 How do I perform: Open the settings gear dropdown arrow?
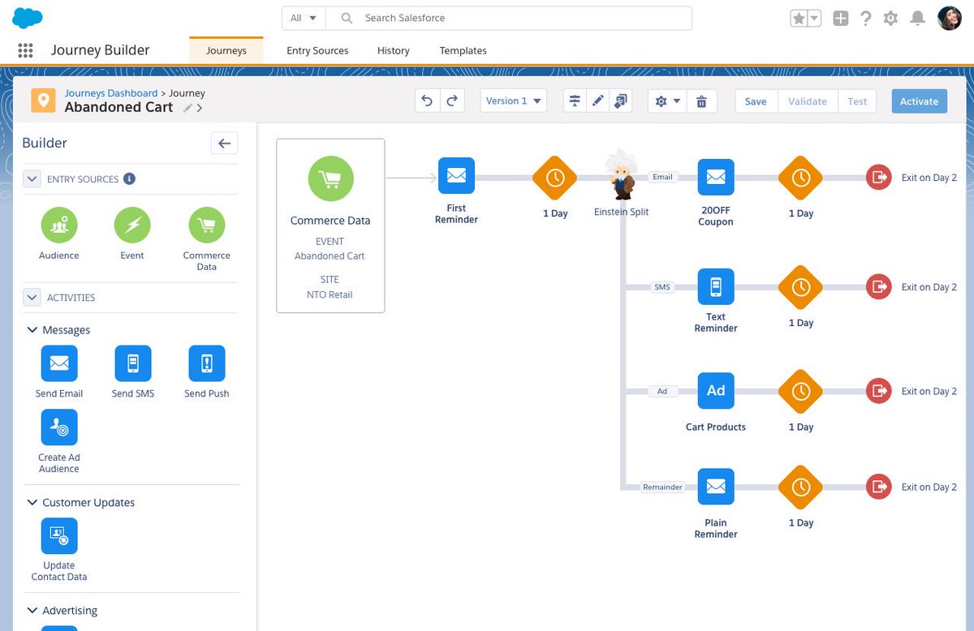[x=676, y=101]
